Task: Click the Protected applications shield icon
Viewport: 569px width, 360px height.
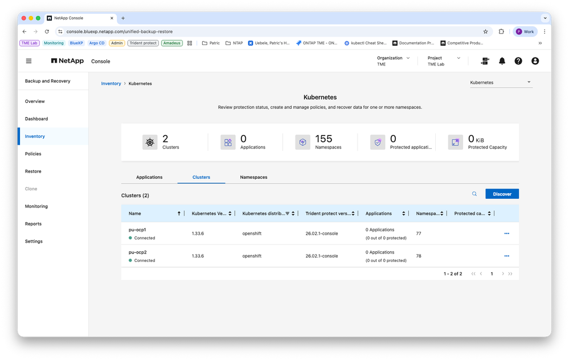Action: coord(378,142)
